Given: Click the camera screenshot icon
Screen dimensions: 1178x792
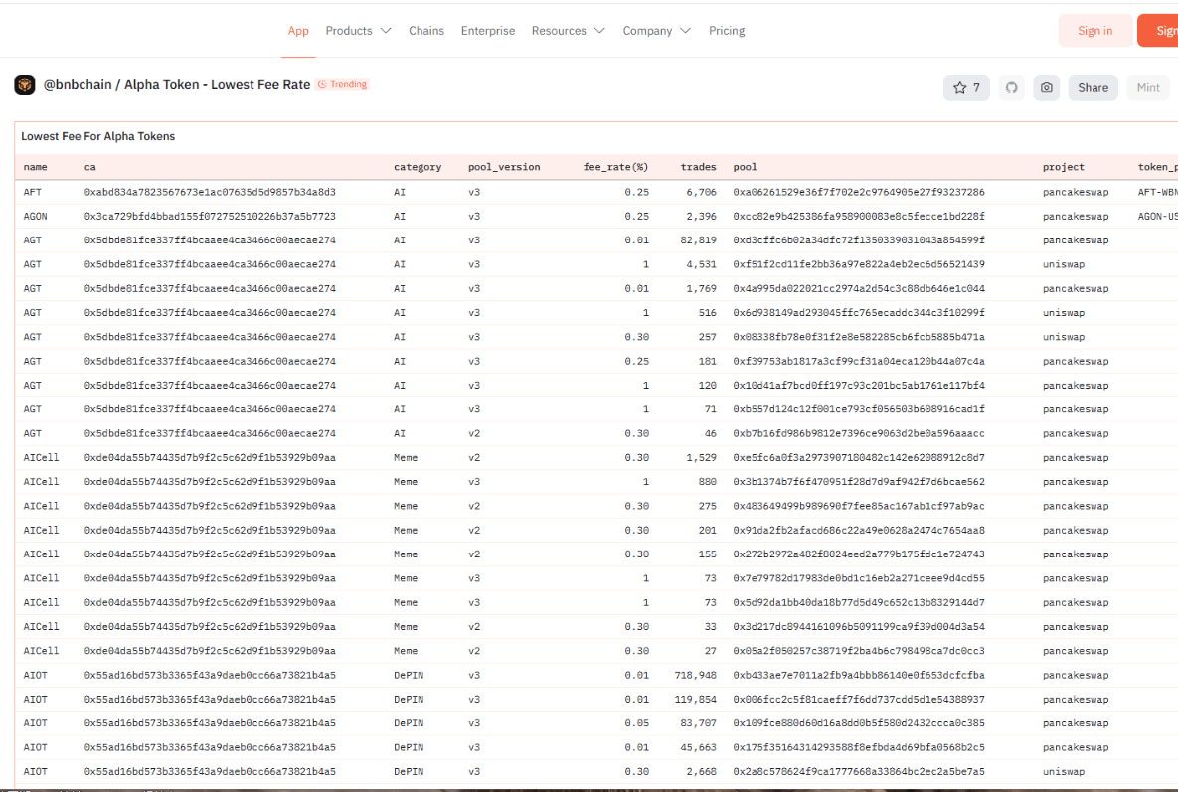Looking at the screenshot, I should tap(1047, 87).
